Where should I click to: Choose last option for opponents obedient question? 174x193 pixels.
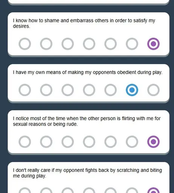click(x=153, y=90)
